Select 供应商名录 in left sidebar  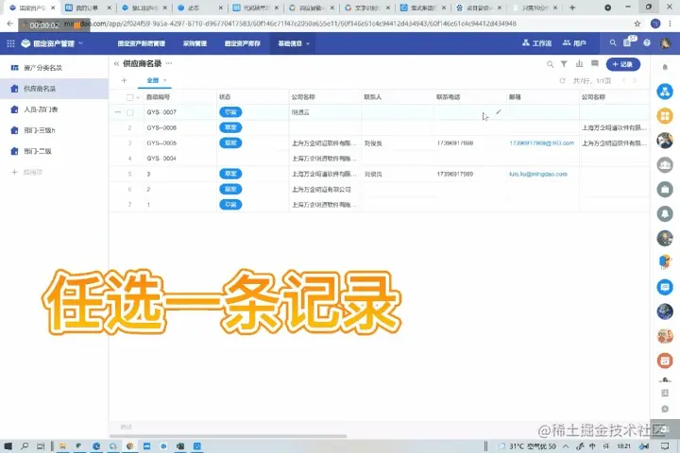54,89
